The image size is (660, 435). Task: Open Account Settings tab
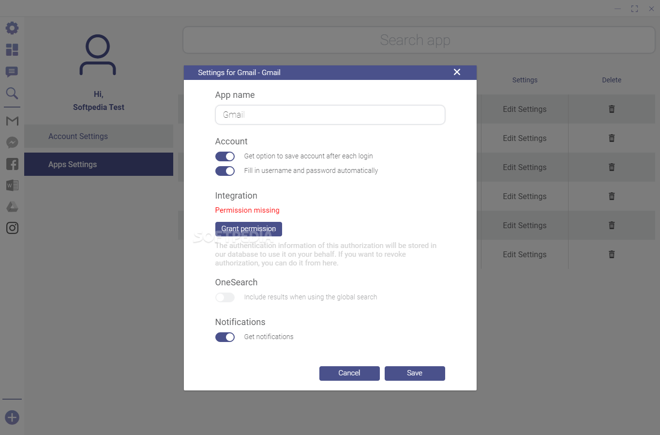[99, 136]
